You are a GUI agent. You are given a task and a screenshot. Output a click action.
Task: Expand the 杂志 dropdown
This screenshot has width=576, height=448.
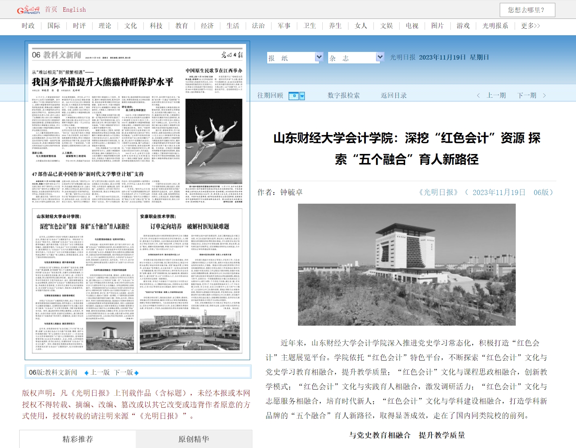[380, 57]
